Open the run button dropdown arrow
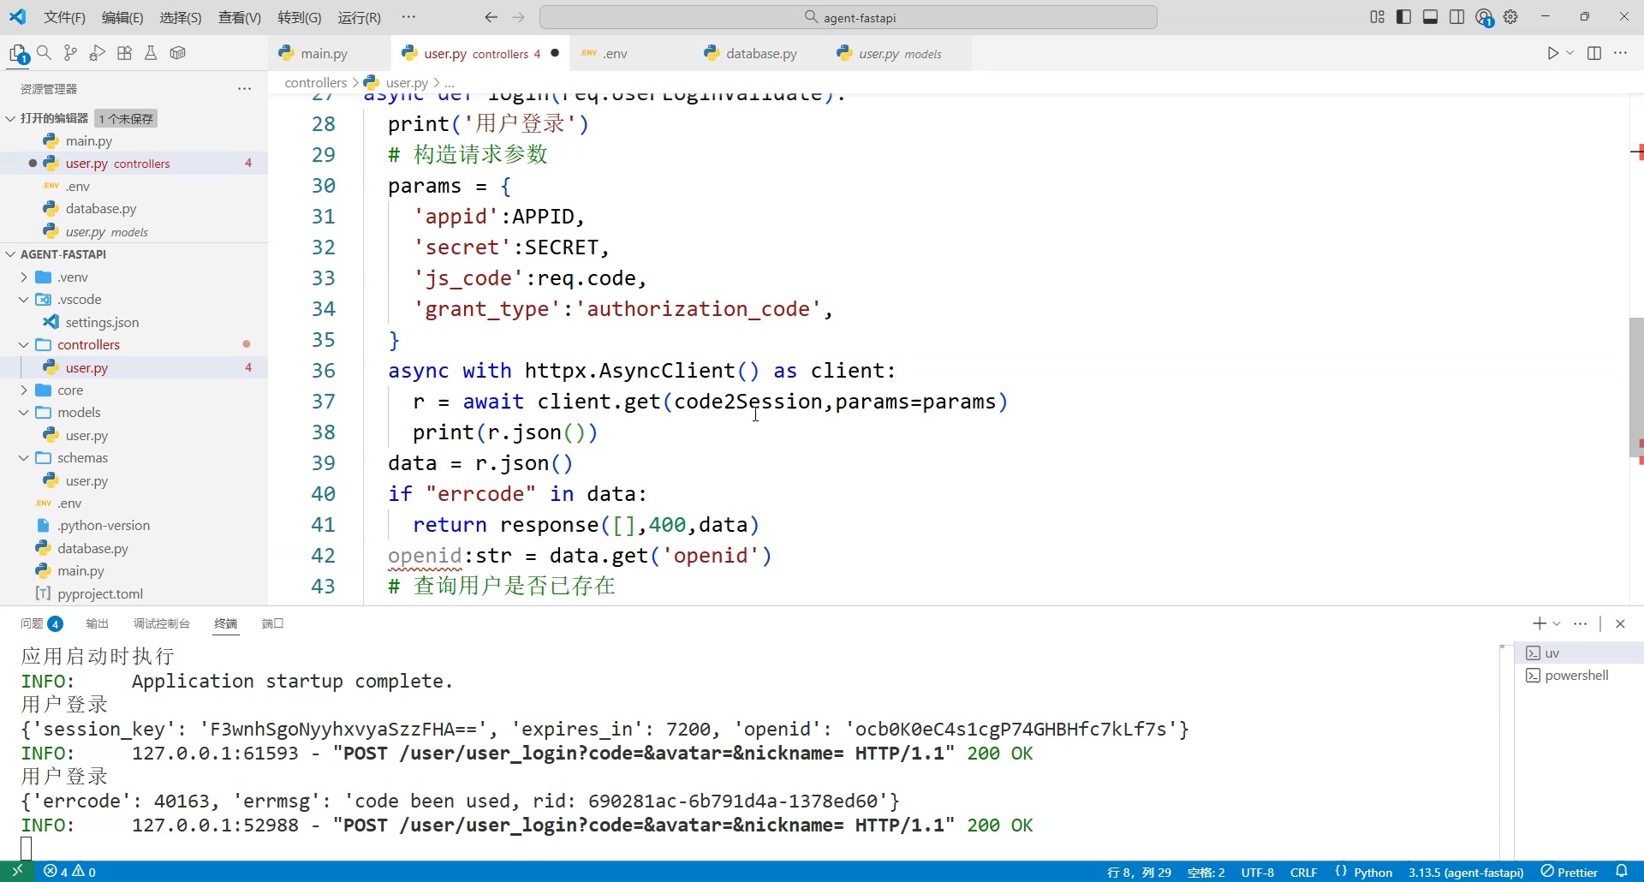The height and width of the screenshot is (882, 1644). pyautogui.click(x=1570, y=53)
